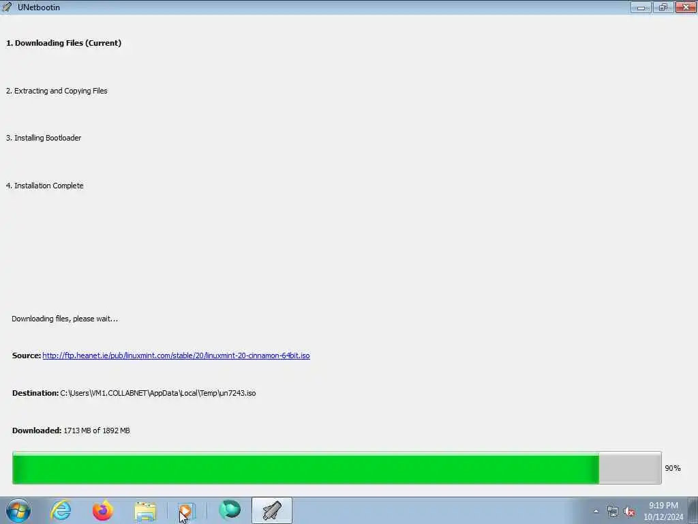
Task: Open Windows Media Player taskbar icon
Action: [187, 510]
